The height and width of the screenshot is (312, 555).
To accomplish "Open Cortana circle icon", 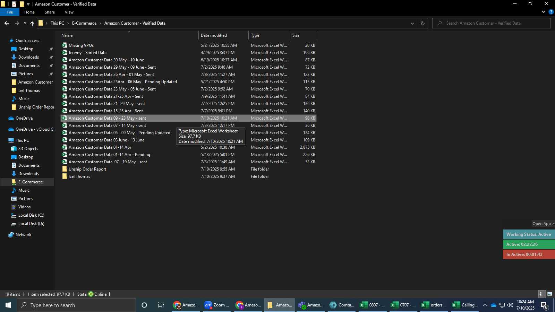I will click(144, 305).
